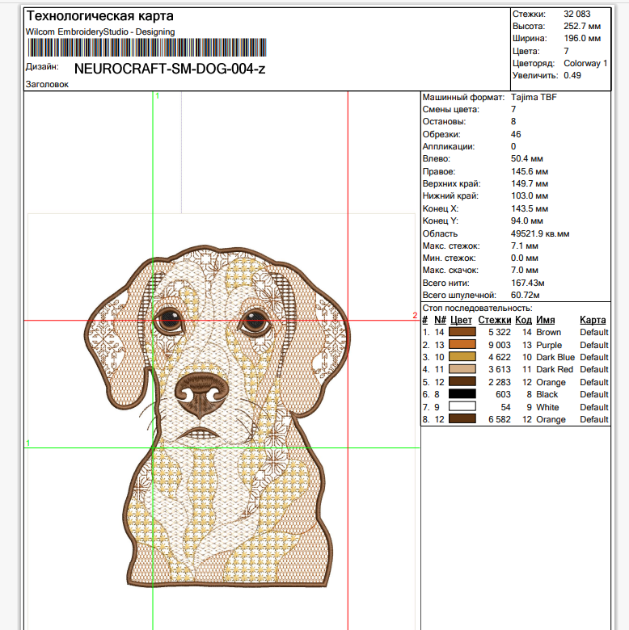Click the 'Стежки' column header
Viewport: 629px width, 630px height.
494,320
